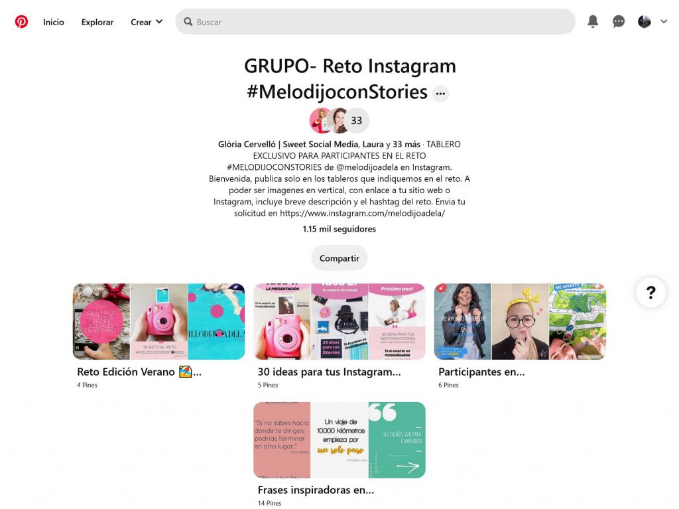Open the Frases inspiradoras en... section
679x509 pixels.
339,439
